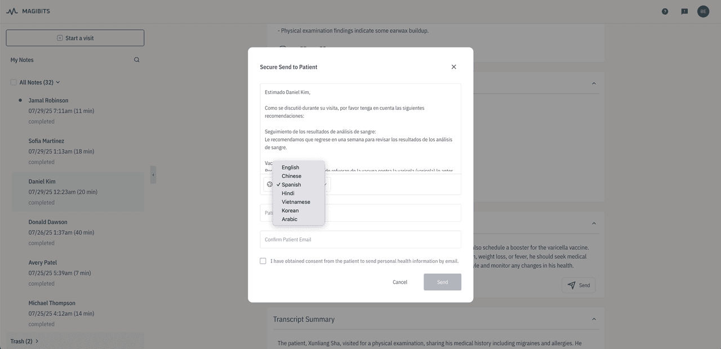Image resolution: width=721 pixels, height=349 pixels.
Task: Click the plus icon on Start a visit
Action: pos(59,37)
